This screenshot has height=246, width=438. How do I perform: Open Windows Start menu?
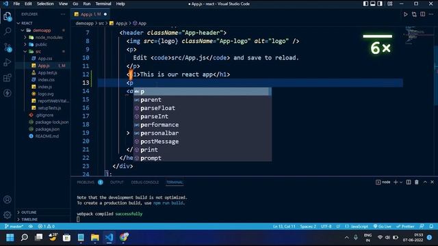(x=10, y=237)
